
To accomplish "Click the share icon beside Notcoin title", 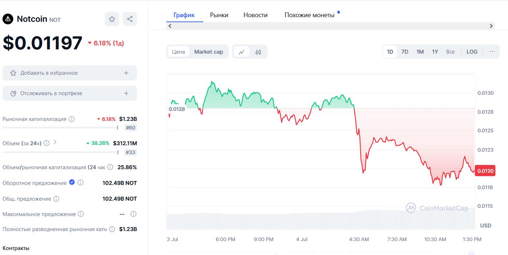I will pyautogui.click(x=130, y=19).
